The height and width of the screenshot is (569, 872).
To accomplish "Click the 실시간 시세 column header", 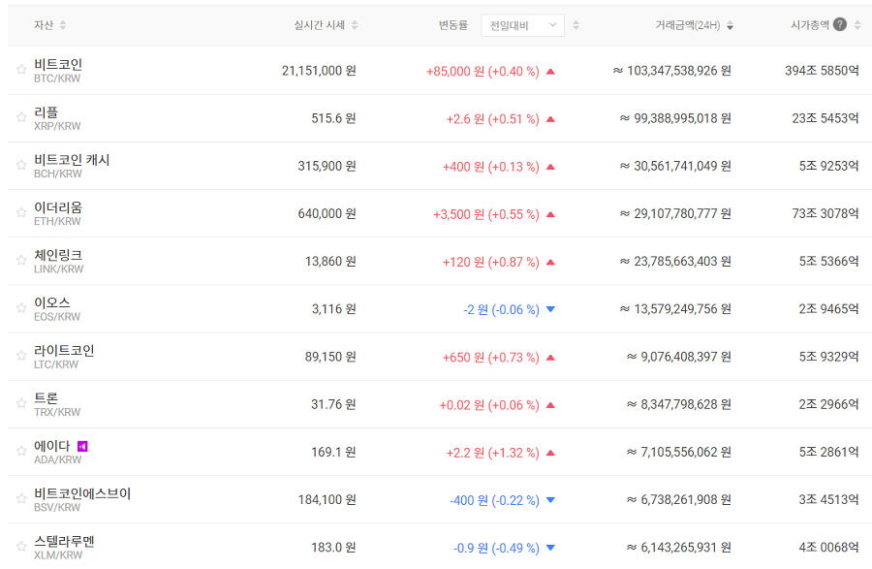I will coord(319,25).
